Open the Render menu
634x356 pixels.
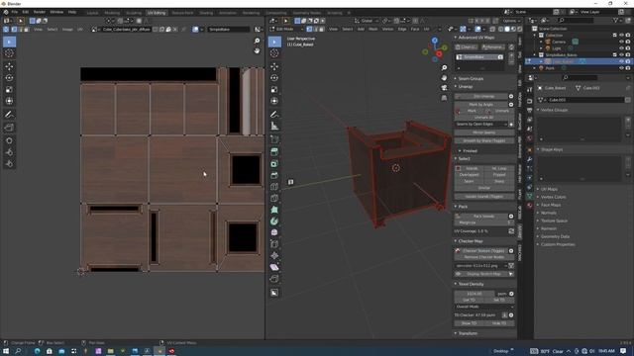point(40,12)
